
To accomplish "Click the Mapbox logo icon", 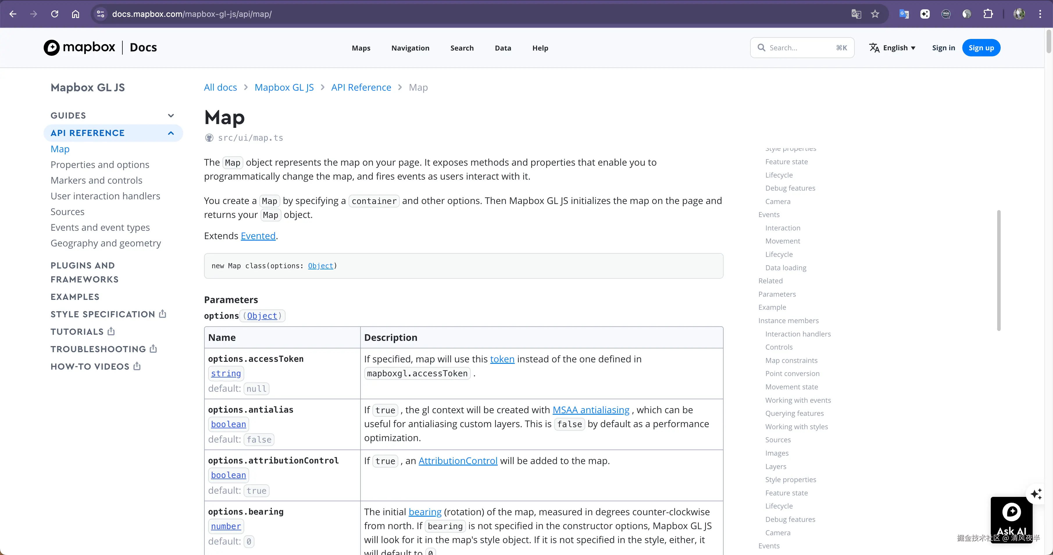I will [51, 47].
